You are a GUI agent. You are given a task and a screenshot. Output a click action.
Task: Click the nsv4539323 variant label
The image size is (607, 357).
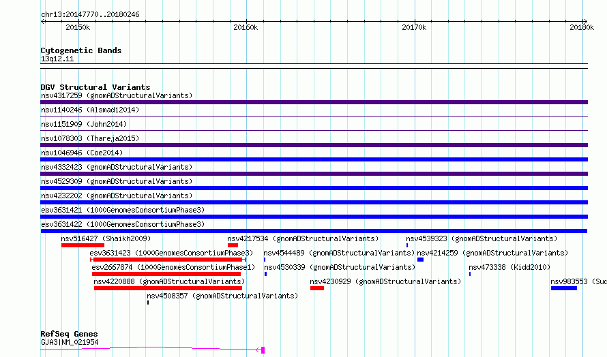pyautogui.click(x=482, y=238)
